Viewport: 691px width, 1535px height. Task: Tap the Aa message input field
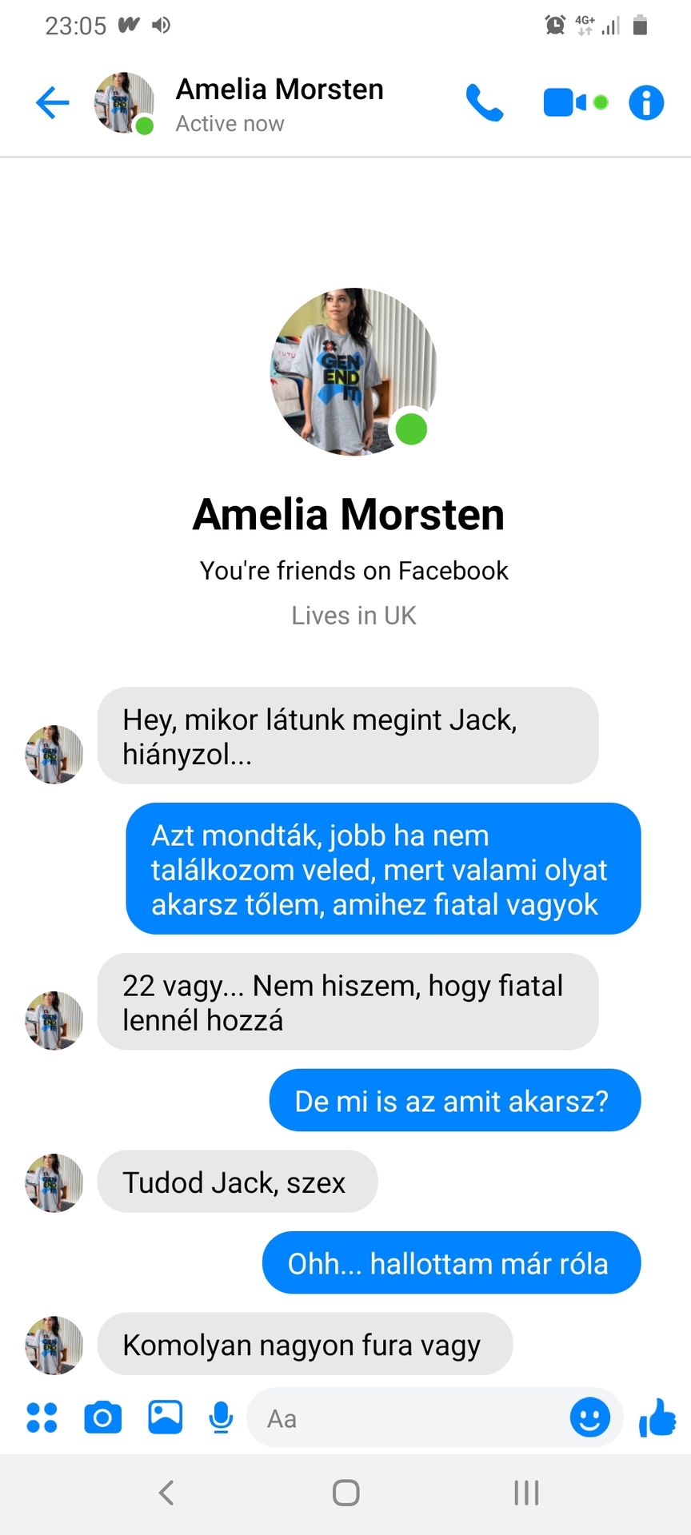(408, 1417)
